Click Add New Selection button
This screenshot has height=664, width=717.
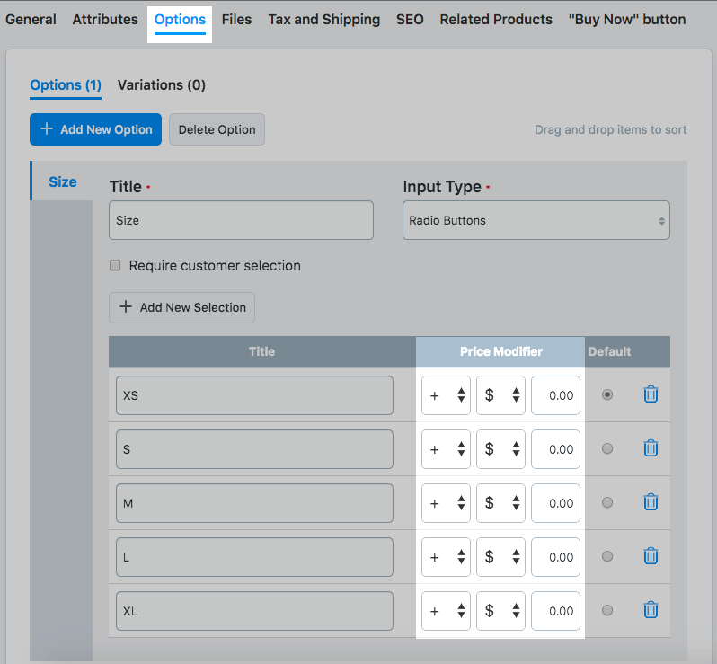(x=181, y=307)
